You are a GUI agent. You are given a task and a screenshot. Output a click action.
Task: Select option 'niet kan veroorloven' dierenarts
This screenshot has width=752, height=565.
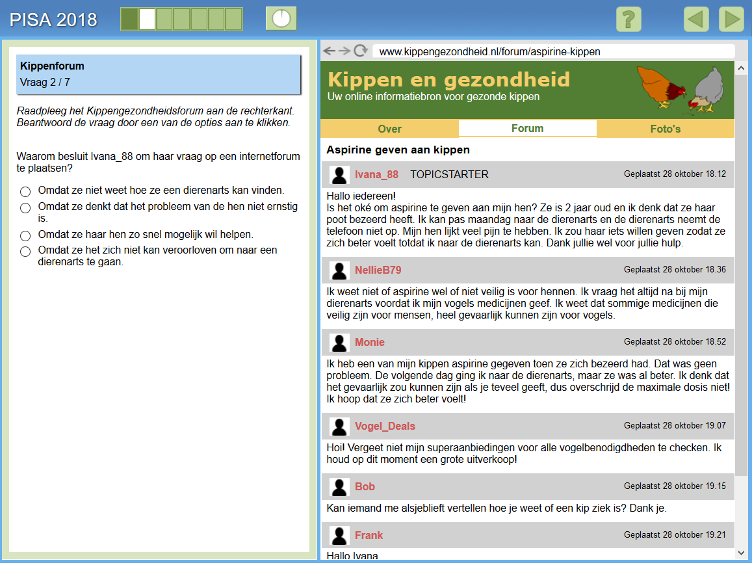(25, 252)
